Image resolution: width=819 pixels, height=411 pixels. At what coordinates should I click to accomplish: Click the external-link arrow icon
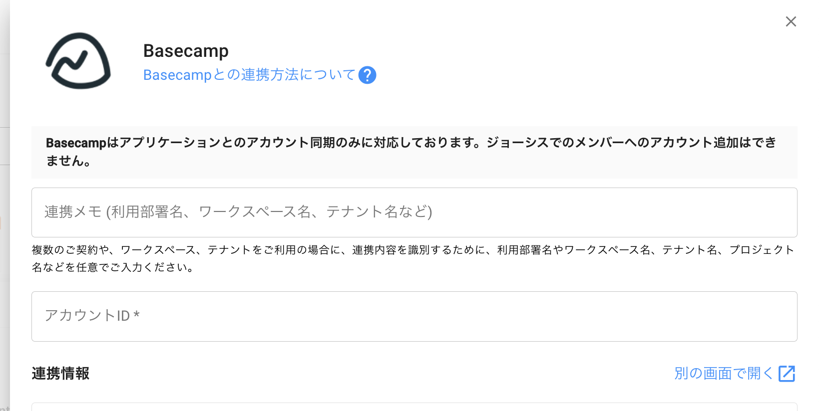click(x=787, y=374)
